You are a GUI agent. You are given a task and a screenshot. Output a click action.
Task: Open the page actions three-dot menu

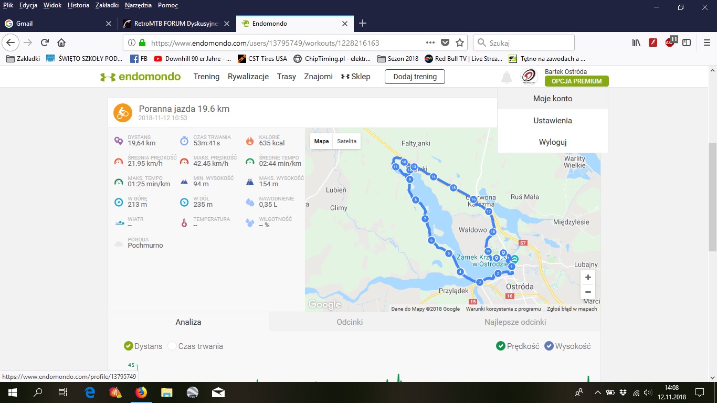tap(430, 43)
